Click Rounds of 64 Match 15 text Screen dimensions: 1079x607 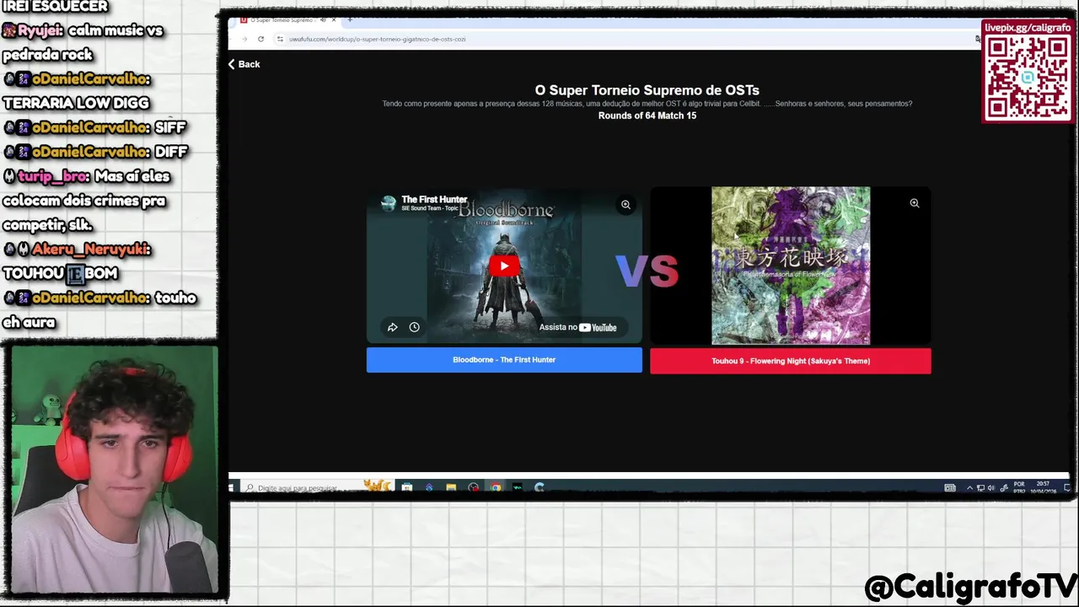point(647,115)
